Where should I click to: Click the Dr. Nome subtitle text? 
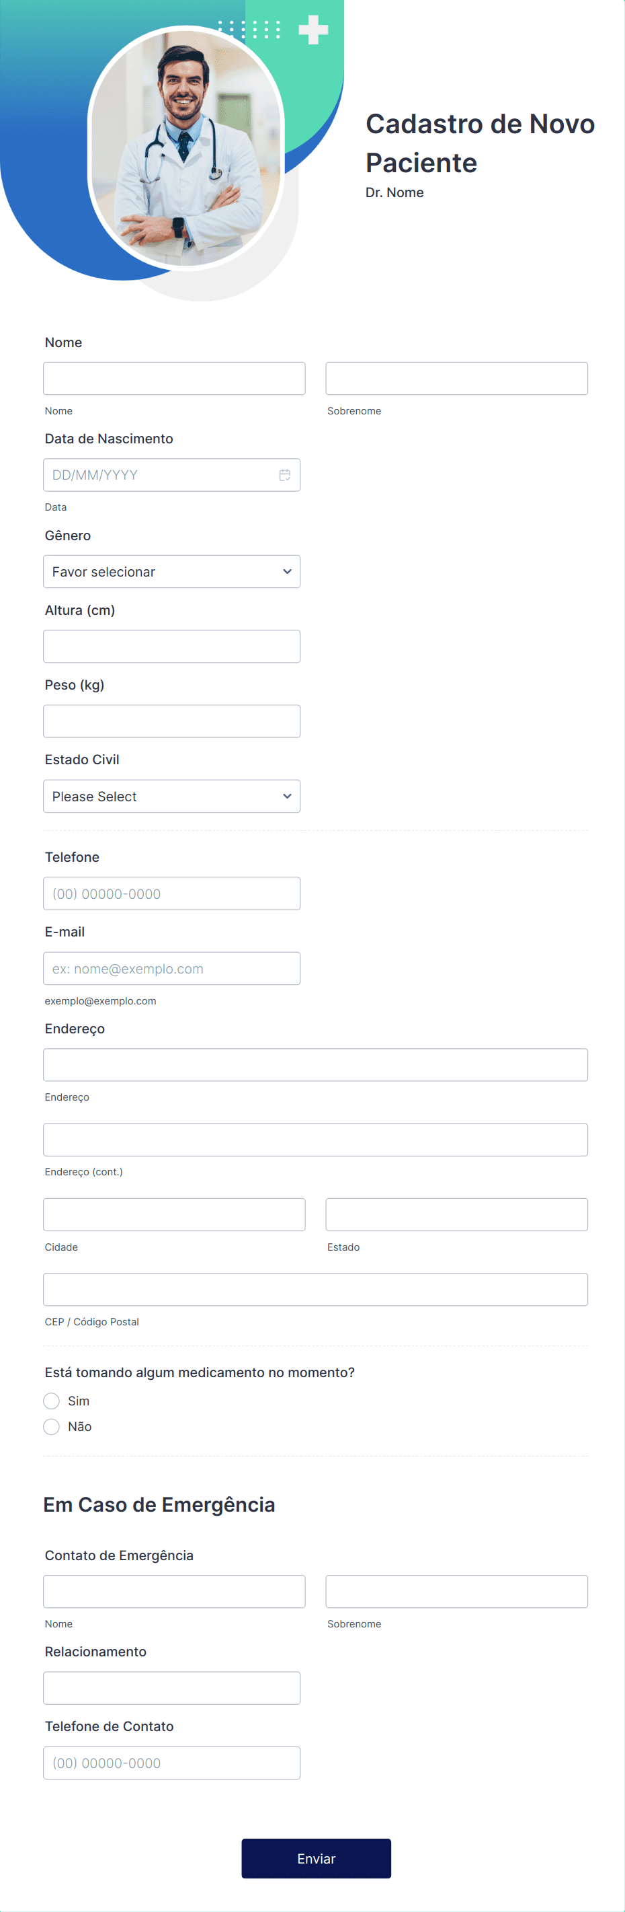click(394, 192)
